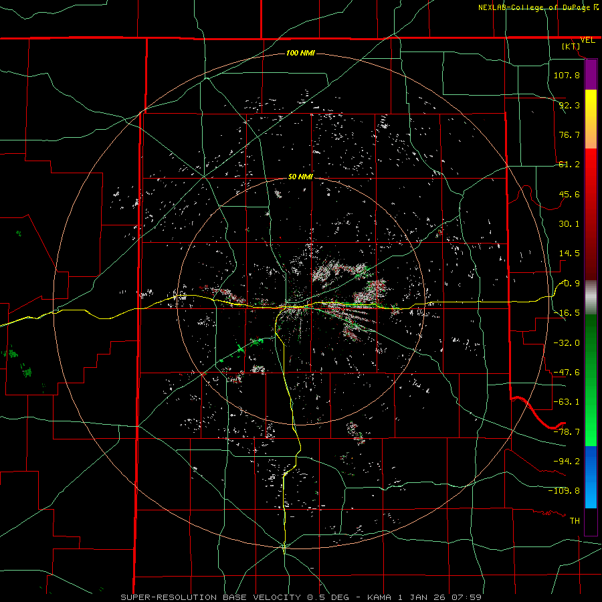Select the 61.2 legend value

pyautogui.click(x=569, y=165)
